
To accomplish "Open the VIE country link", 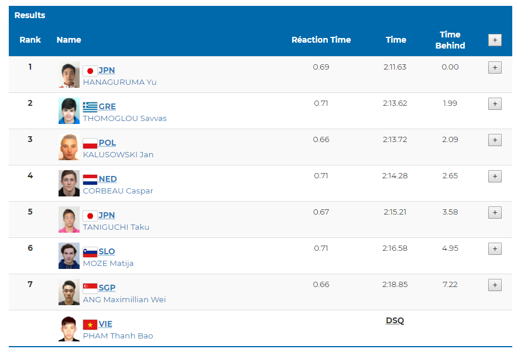I will (x=105, y=324).
